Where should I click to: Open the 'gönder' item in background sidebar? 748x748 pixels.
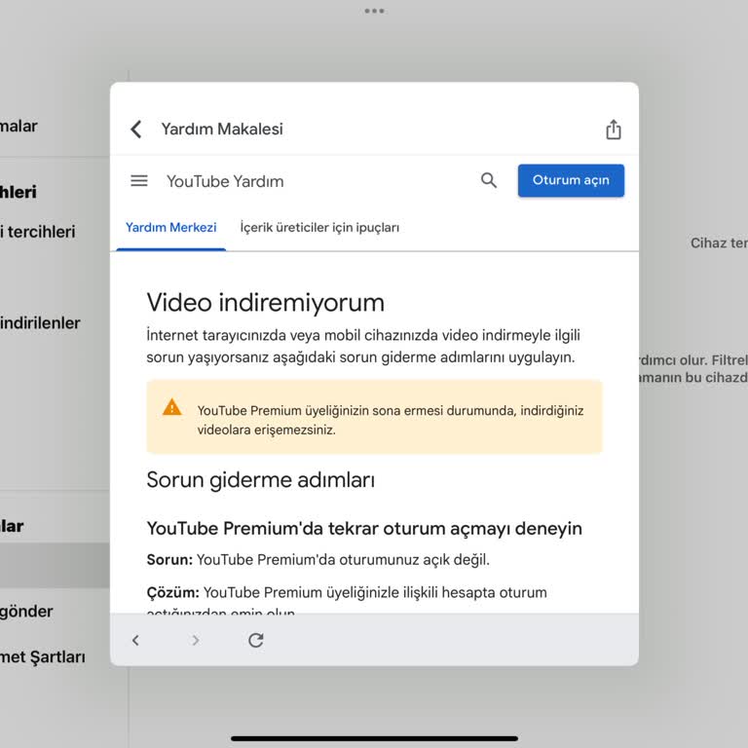(x=26, y=611)
